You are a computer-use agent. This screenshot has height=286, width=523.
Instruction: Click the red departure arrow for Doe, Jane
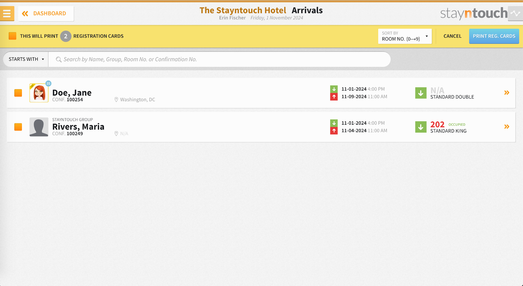pyautogui.click(x=334, y=97)
